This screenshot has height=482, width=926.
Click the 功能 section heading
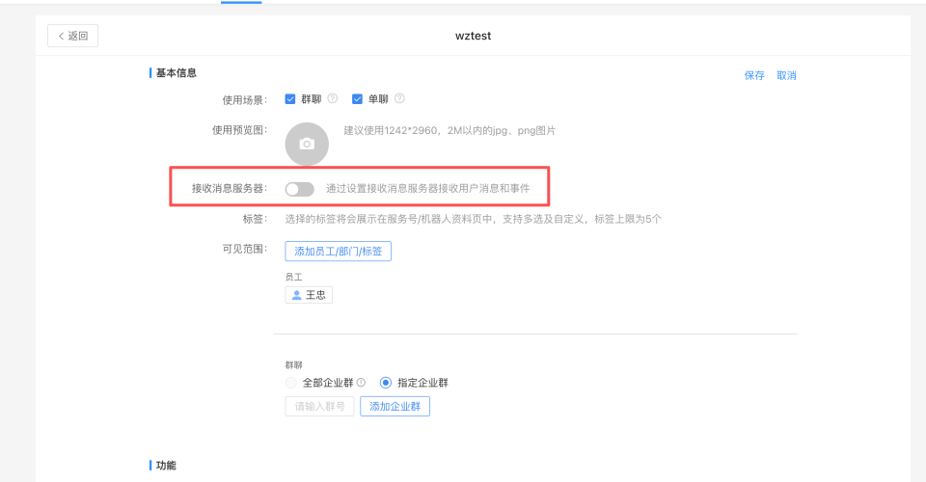coord(166,466)
